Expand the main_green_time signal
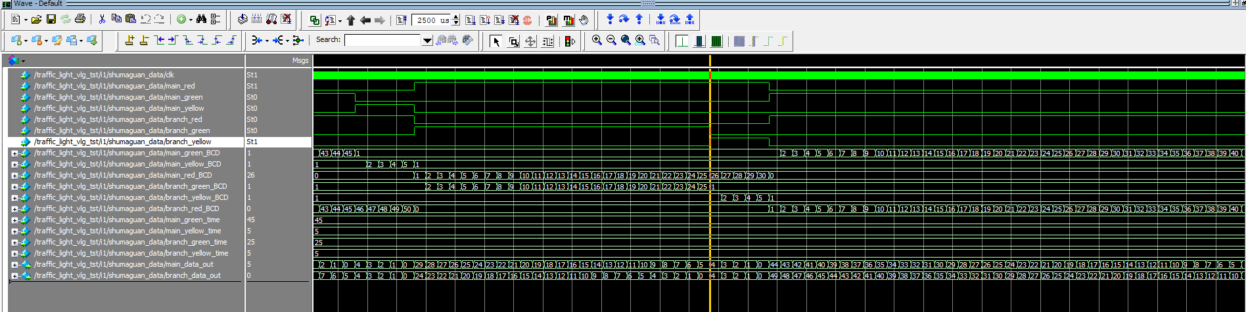Screen dimensions: 1246x312 14,220
